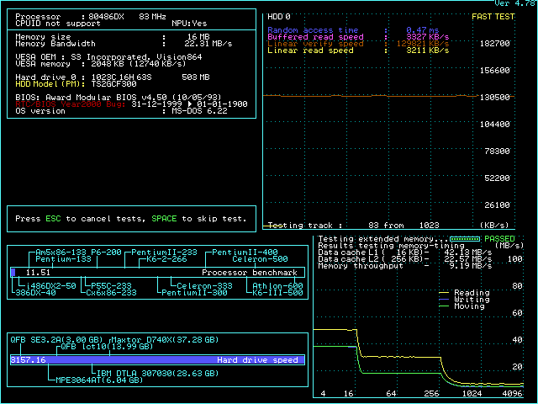The height and width of the screenshot is (404, 538).
Task: Select the '129821 KB/s' verify speed value
Action: [423, 44]
